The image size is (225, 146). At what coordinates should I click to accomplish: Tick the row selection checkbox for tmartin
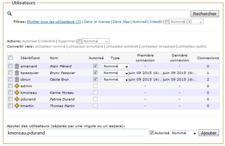click(x=10, y=106)
